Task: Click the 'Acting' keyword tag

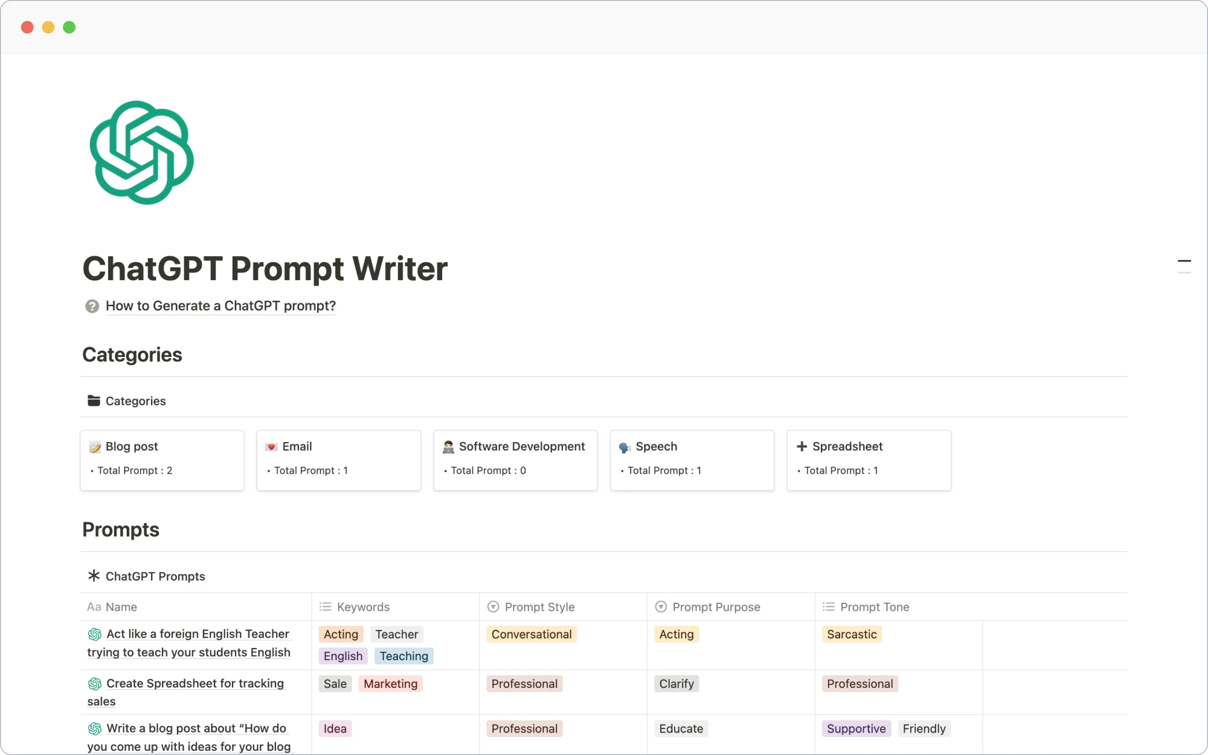Action: coord(340,634)
